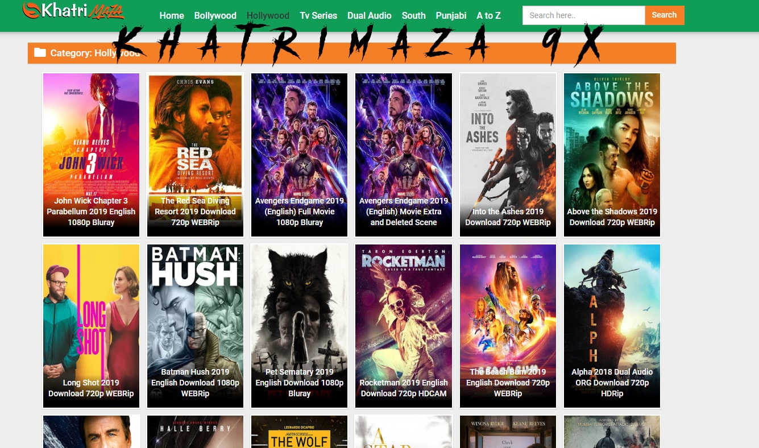Focus the 'Search here..' input field
Screen dimensions: 759x448
tap(583, 15)
